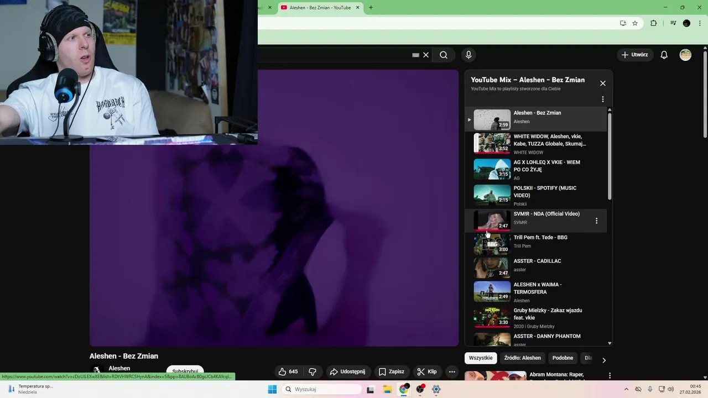Open ALESHEN x WAIMA - TERMOSFERA title
Screen dimensions: 708x398
(538, 288)
